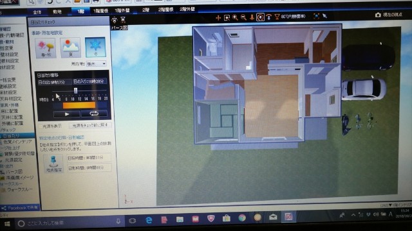Click the pan/move cross icon in view toolbar
Image resolution: width=412 pixels, height=231 pixels.
tap(218, 18)
